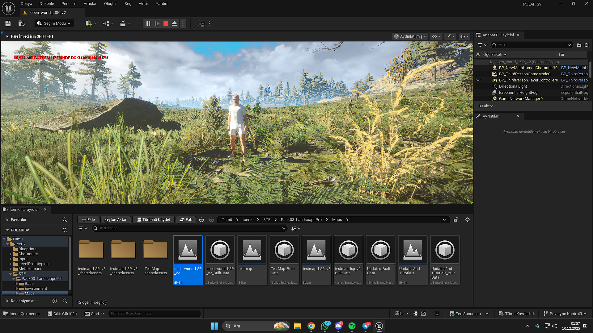Toggle the Content Browser lock icon
Image resolution: width=593 pixels, height=333 pixels.
[455, 220]
